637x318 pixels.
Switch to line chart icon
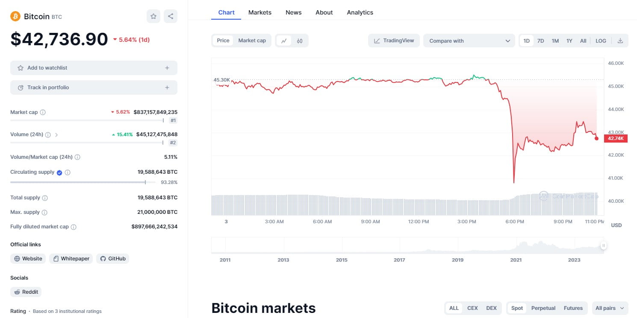284,41
